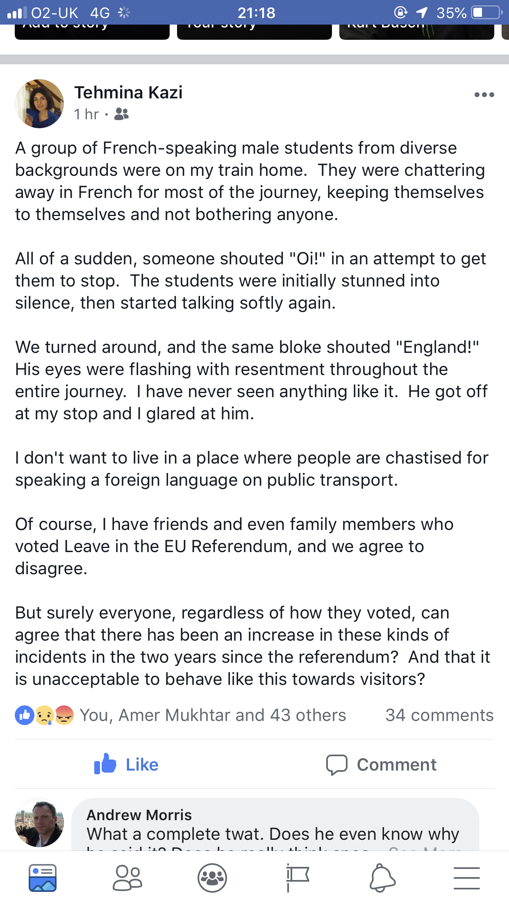Viewport: 509px width, 905px height.
Task: Expand Andrew Morris's comment with See More
Action: tap(424, 848)
